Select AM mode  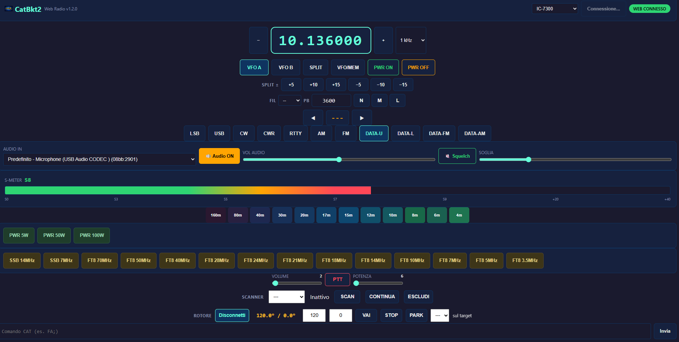pyautogui.click(x=321, y=133)
